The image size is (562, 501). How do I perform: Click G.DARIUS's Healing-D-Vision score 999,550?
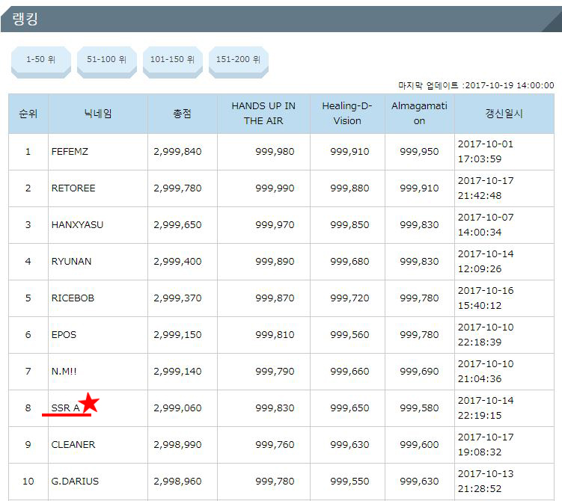(349, 482)
